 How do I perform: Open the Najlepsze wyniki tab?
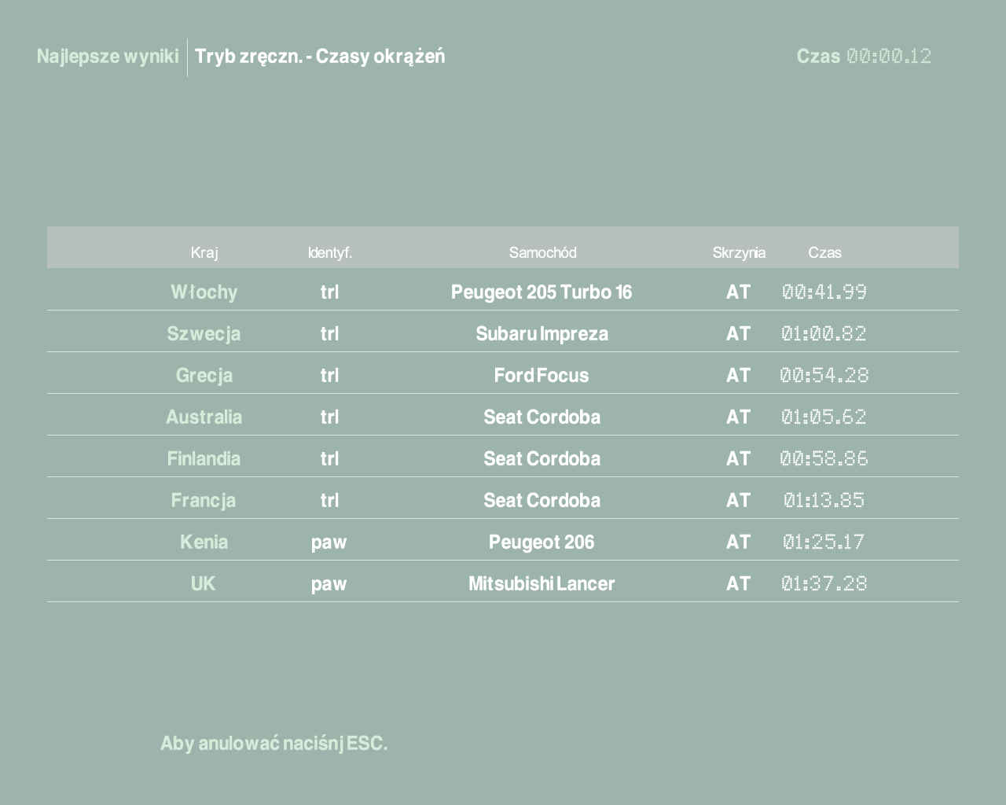pyautogui.click(x=108, y=57)
